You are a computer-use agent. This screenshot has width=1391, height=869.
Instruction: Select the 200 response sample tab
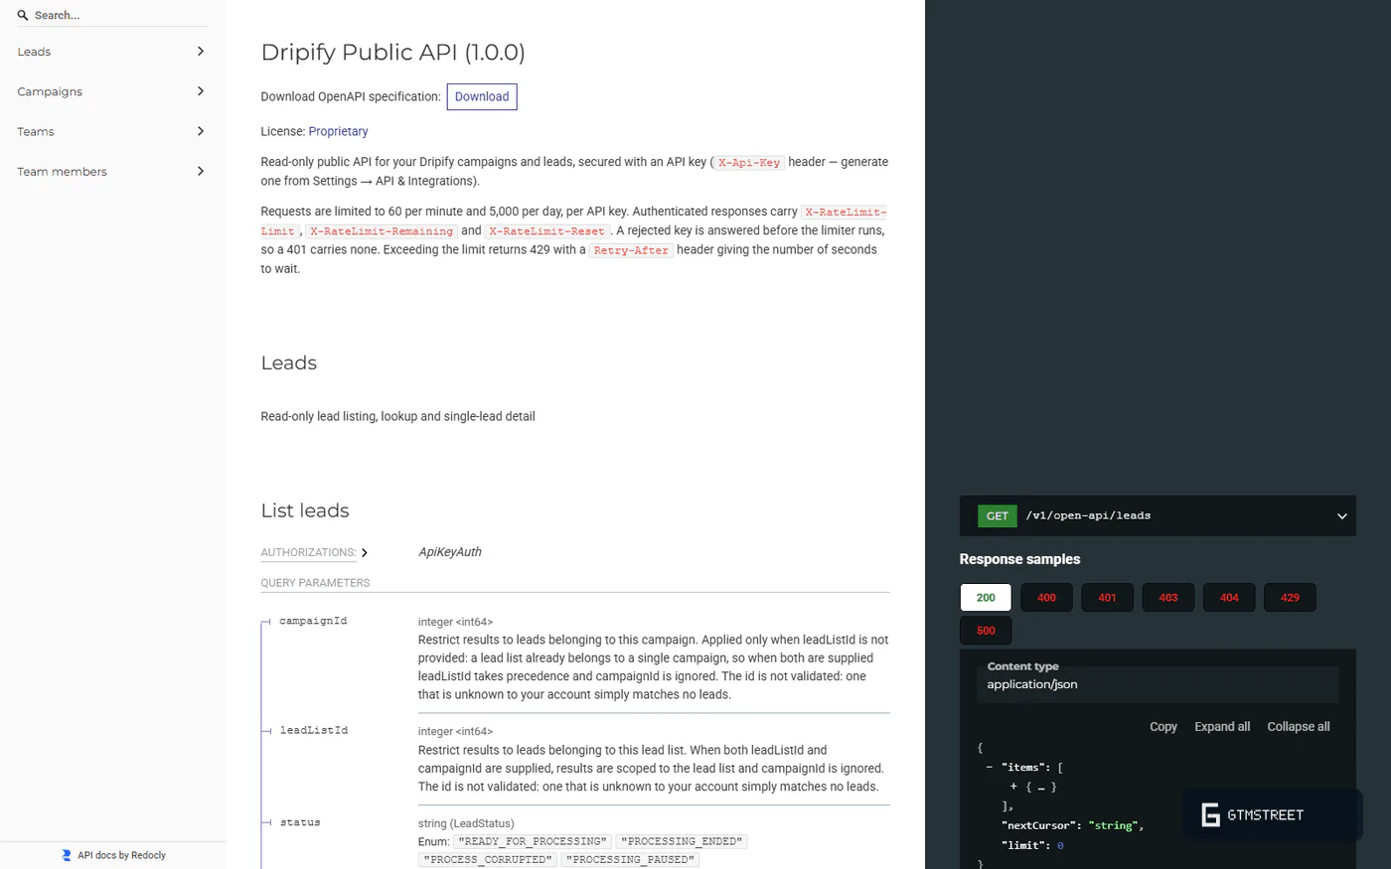986,597
